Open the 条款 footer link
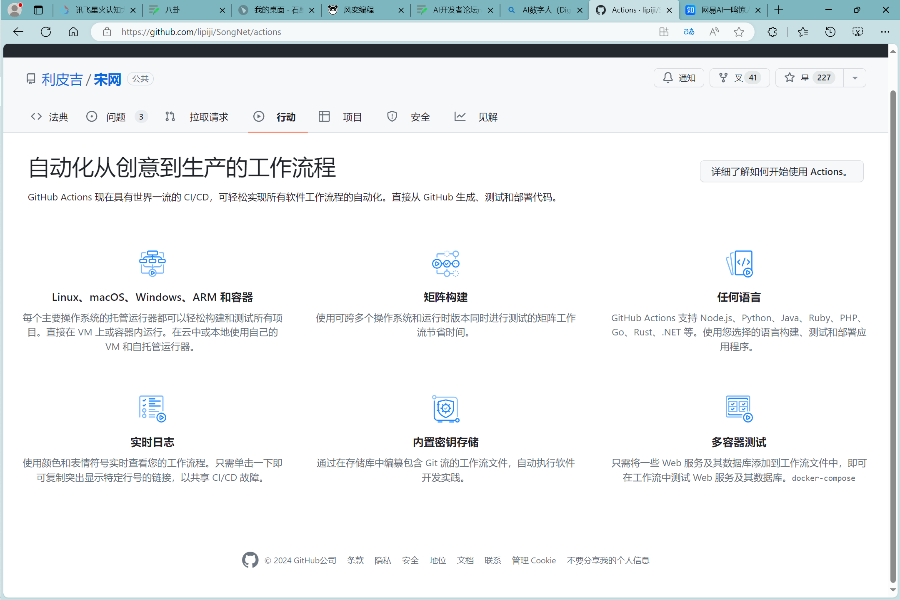 tap(355, 560)
